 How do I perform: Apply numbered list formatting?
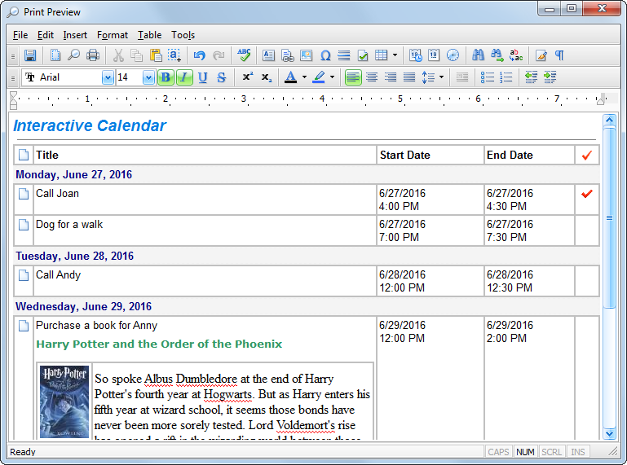click(x=506, y=77)
